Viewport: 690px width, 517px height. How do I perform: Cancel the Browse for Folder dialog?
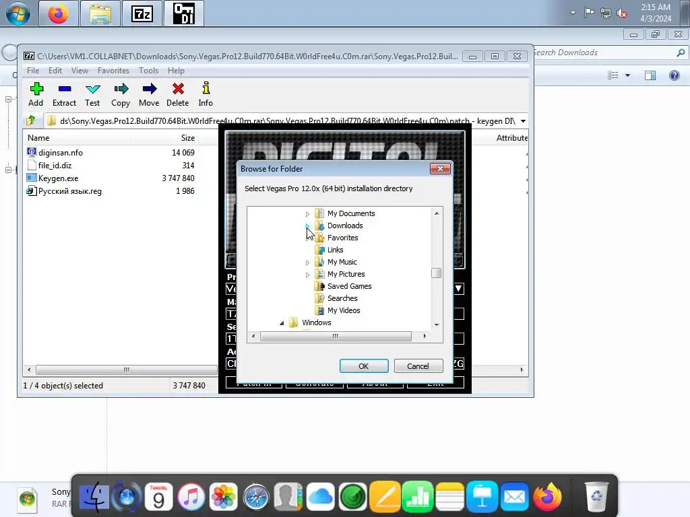pos(418,366)
